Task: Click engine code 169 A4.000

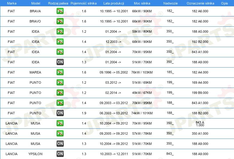Action: (x=200, y=82)
